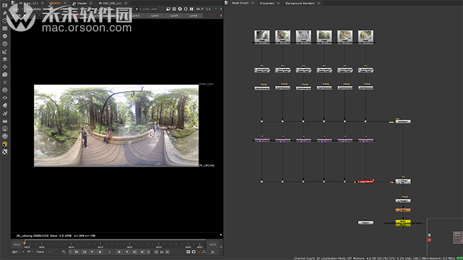Open the Background Renders tab
This screenshot has height=260, width=463.
[300, 3]
